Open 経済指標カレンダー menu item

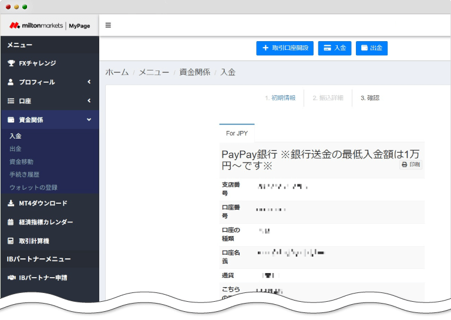pos(50,222)
